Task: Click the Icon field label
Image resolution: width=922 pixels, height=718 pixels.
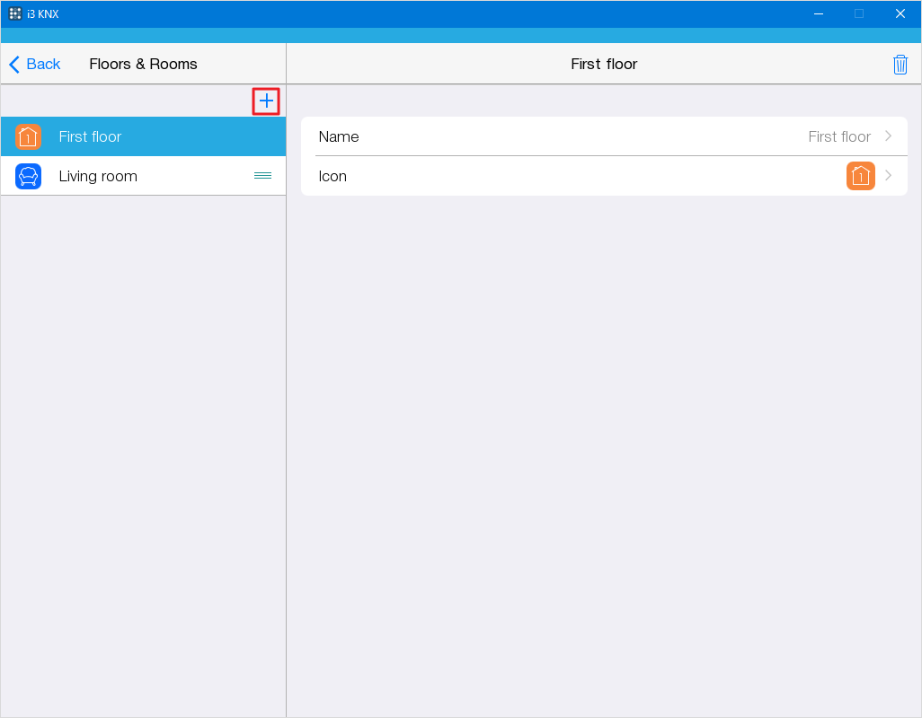Action: click(x=332, y=176)
